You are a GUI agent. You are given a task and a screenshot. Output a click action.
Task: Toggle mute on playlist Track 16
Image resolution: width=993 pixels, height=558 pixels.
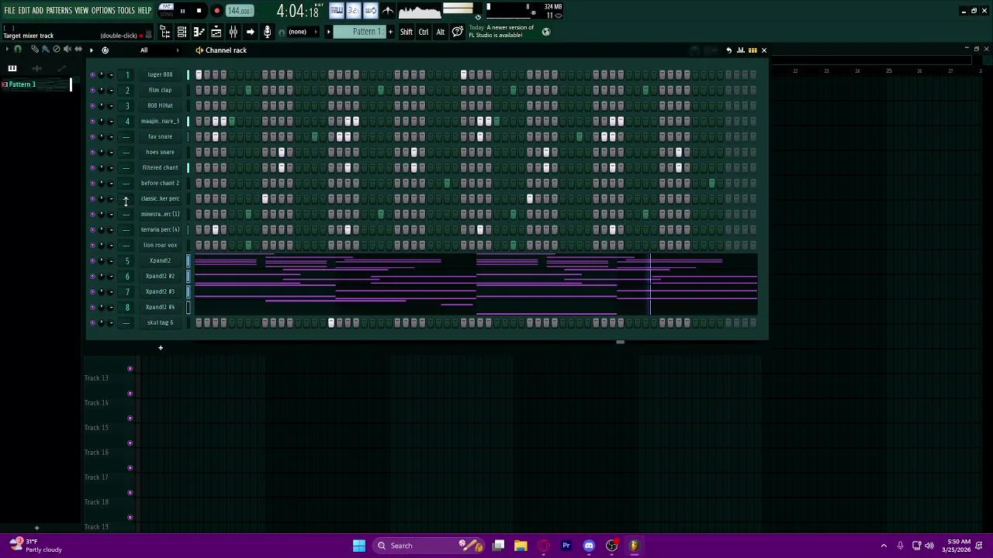[x=130, y=443]
